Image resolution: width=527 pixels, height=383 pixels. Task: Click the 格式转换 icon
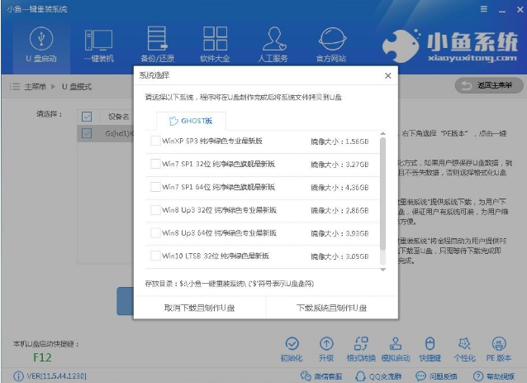coord(361,347)
